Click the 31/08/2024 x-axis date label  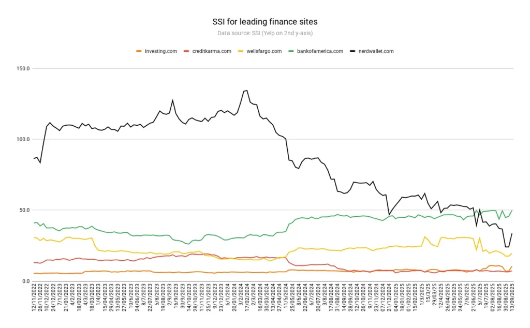pos(337,297)
